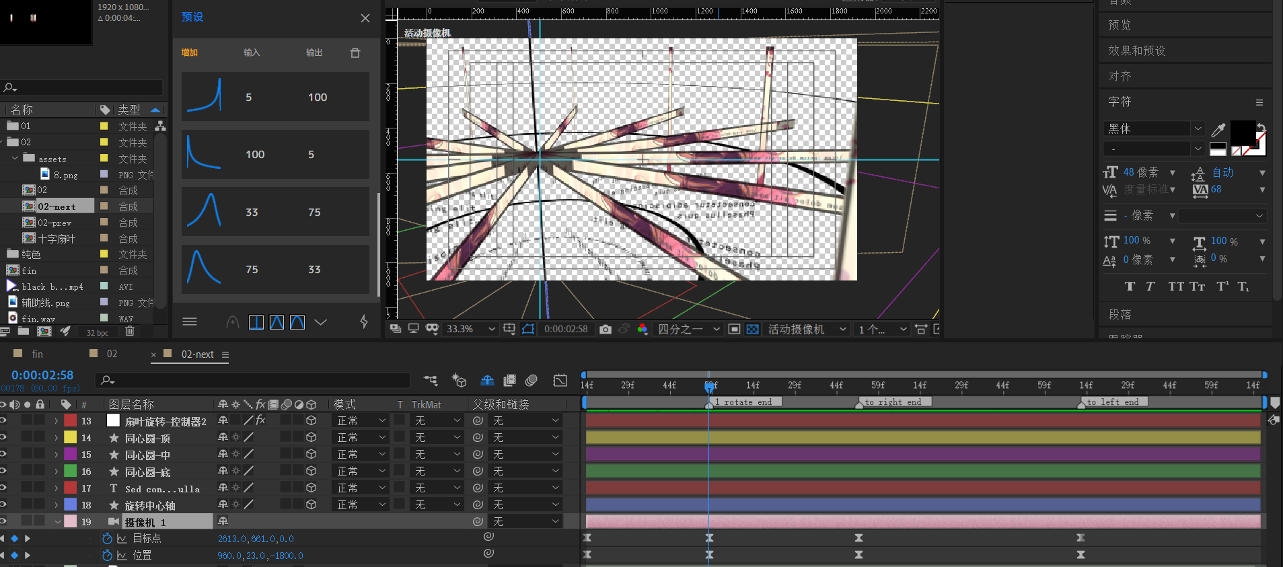Delete preset with the trash icon
Screen dimensions: 1283x567
(355, 52)
